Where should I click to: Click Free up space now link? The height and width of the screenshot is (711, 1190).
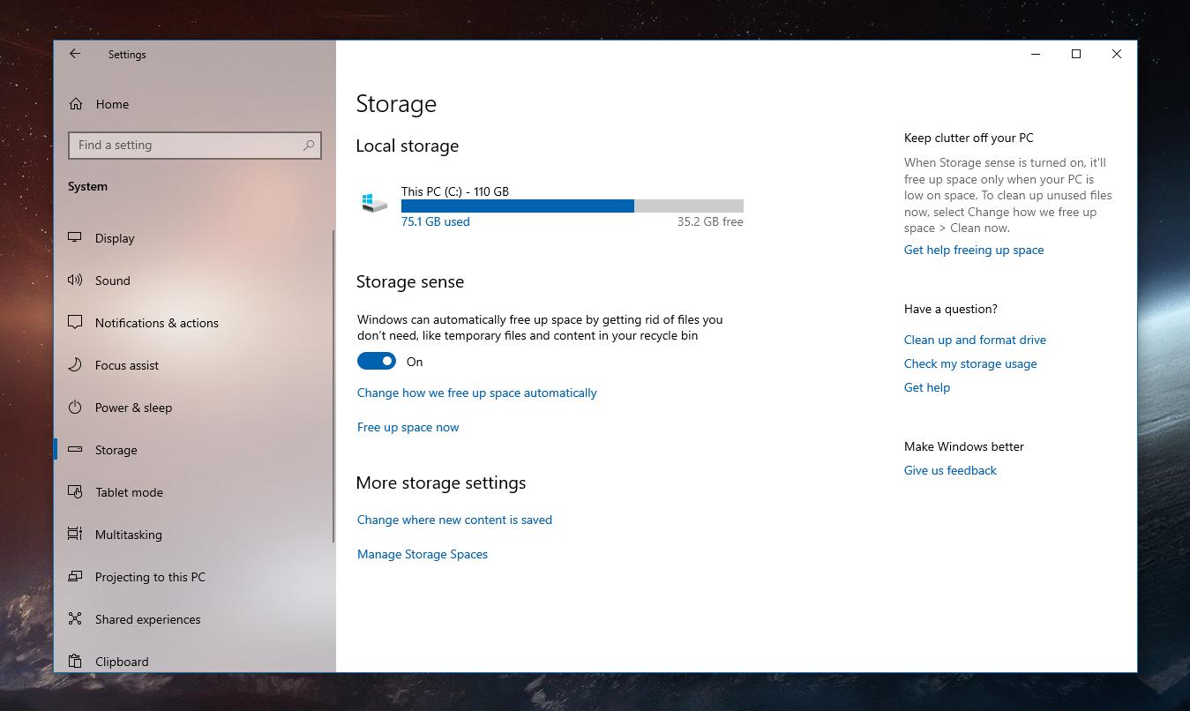click(408, 427)
